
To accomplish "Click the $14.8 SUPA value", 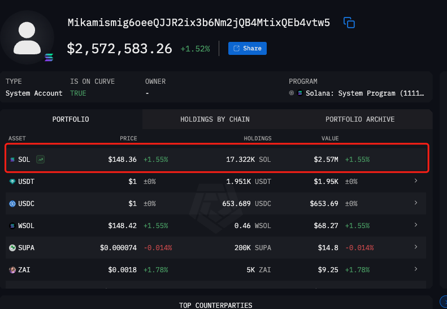I will 328,248.
